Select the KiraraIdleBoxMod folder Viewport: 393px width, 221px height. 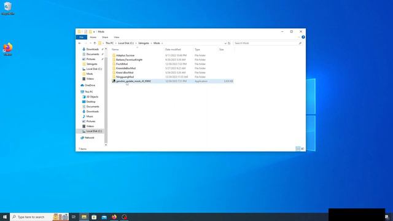pos(126,68)
